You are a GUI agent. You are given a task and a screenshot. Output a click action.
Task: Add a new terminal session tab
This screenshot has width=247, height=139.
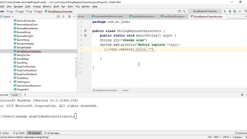coord(25,95)
